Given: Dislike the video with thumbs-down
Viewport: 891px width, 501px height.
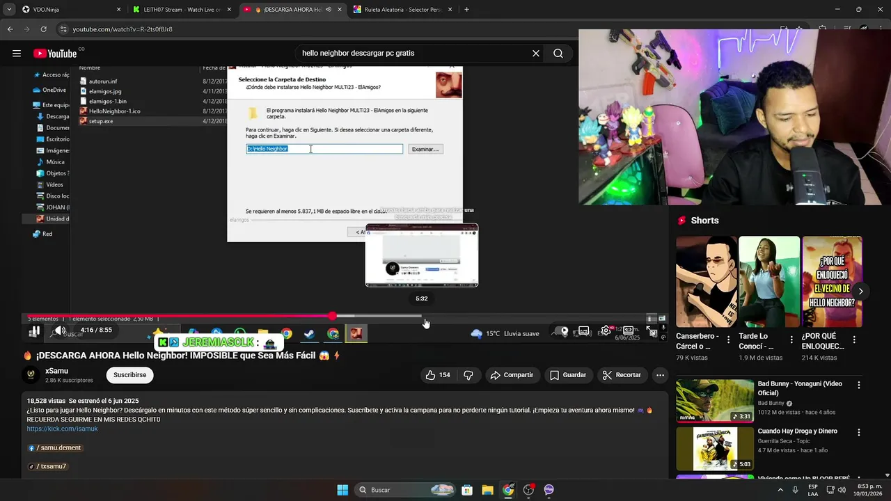Looking at the screenshot, I should click(x=468, y=375).
